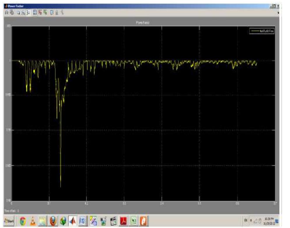Click the Print icon in the scope toolbar
The height and width of the screenshot is (228, 290).
[x=7, y=13]
